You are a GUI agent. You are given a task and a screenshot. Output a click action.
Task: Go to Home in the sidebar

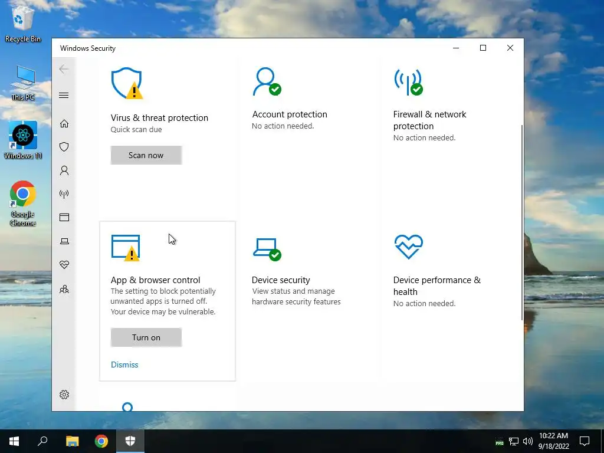[64, 123]
